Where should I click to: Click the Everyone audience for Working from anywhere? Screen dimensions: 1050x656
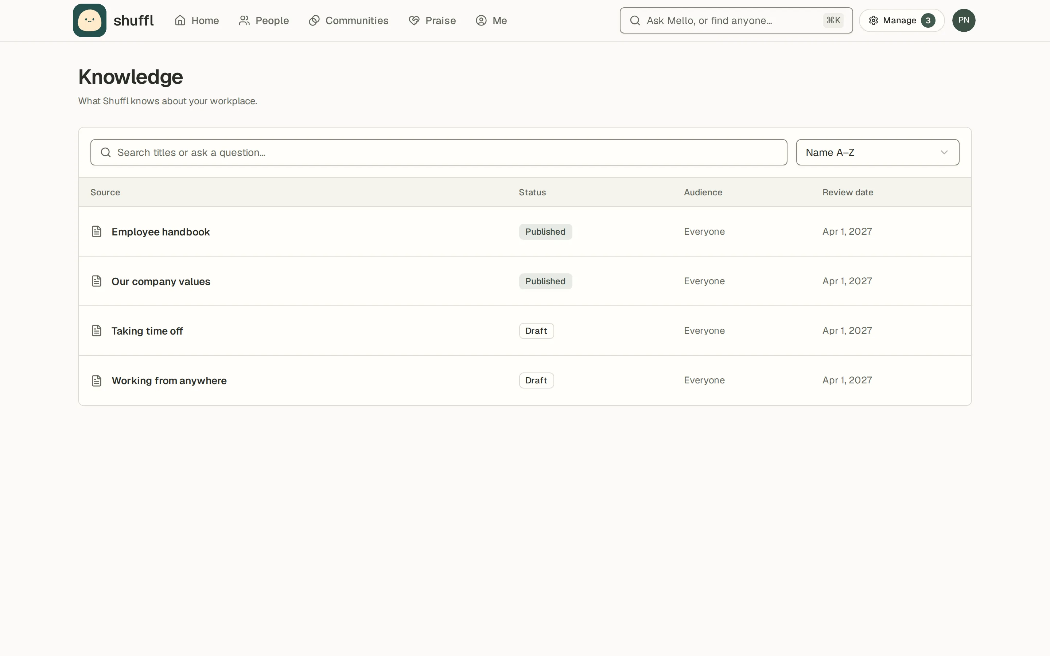[704, 380]
